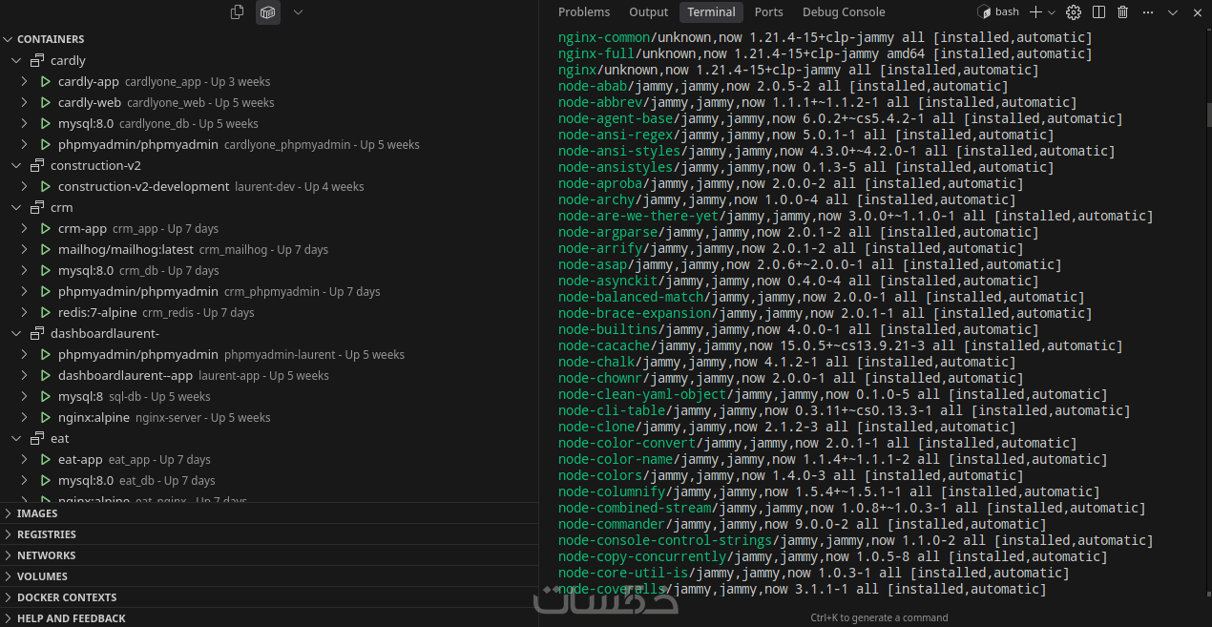Click running icon of cardlyone_phpmyadmin container
This screenshot has height=627, width=1212.
(x=45, y=144)
